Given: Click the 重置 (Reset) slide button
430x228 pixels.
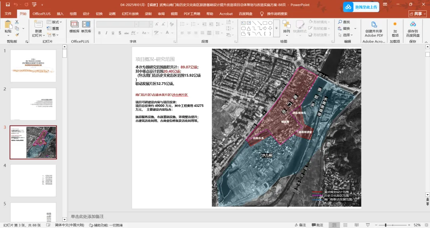Looking at the screenshot, I should 53,29.
